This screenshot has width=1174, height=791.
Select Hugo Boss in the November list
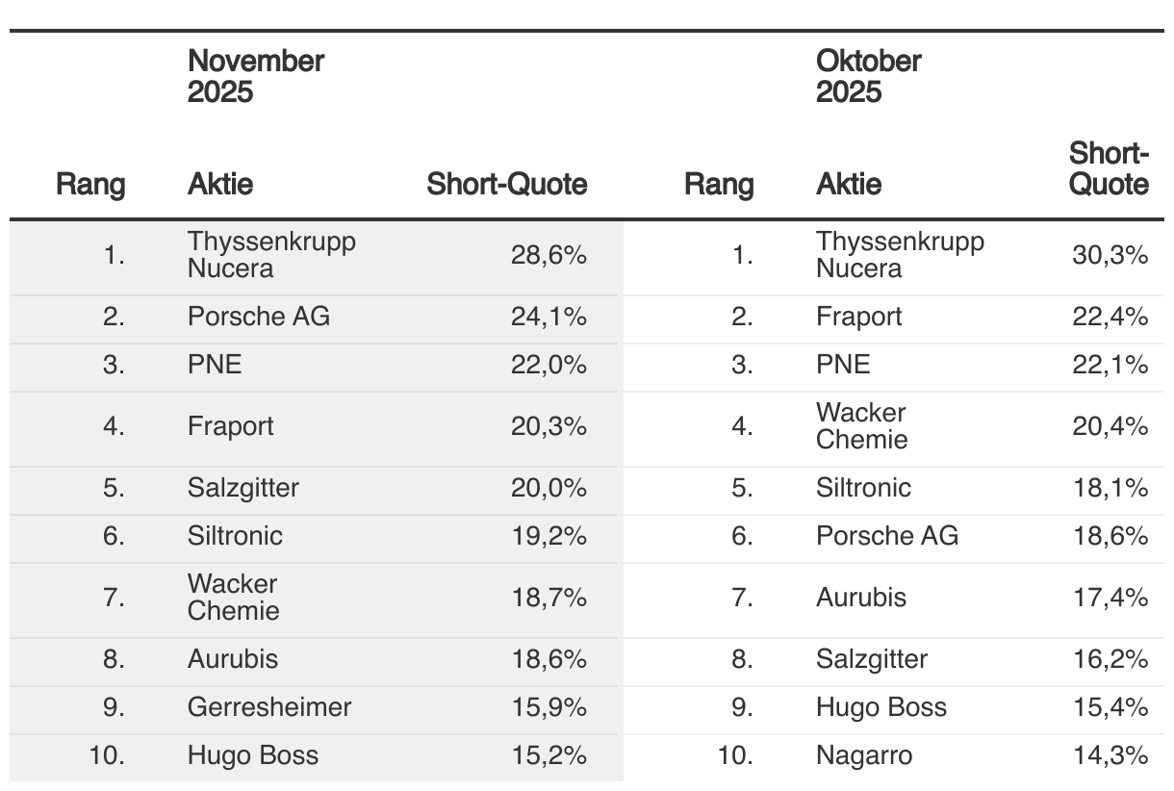(x=253, y=755)
